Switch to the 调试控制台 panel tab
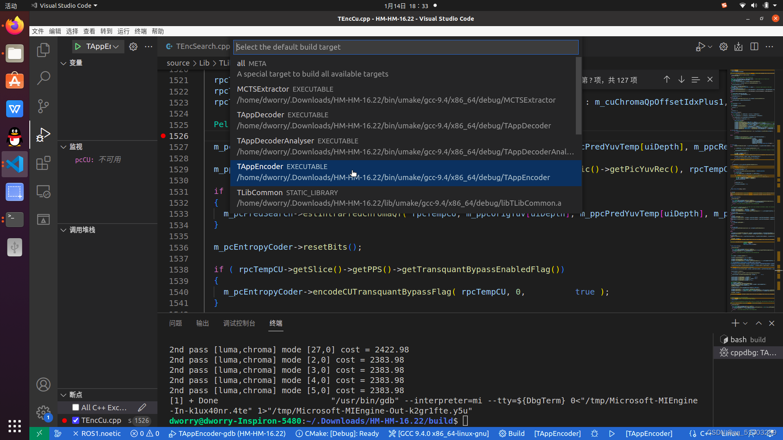 (239, 323)
